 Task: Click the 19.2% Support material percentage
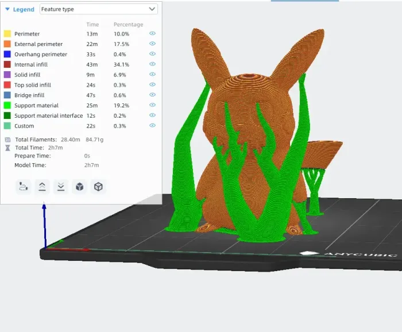click(x=121, y=106)
